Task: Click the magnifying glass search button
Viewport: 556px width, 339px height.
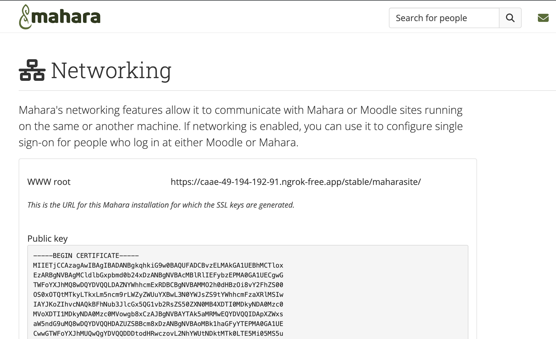Action: tap(510, 18)
